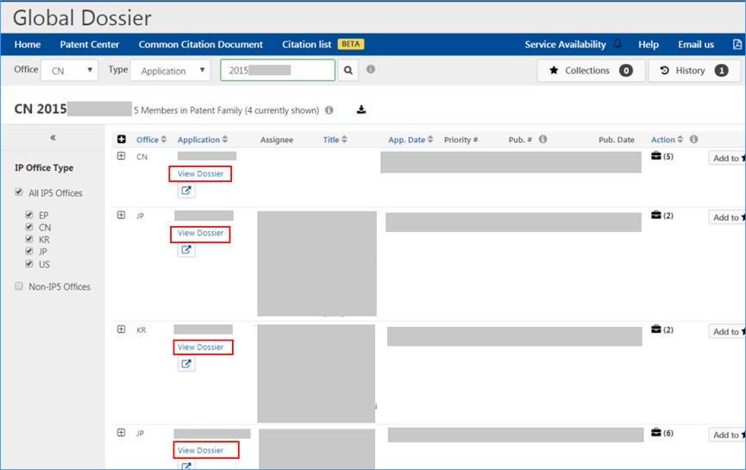Screen dimensions: 746x470
Task: Enable the Non-IP5 Offices checkbox
Action: tap(20, 286)
